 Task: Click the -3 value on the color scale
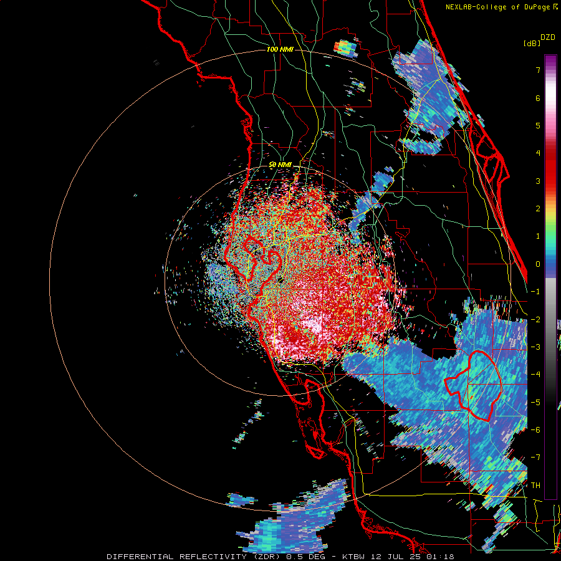535,347
